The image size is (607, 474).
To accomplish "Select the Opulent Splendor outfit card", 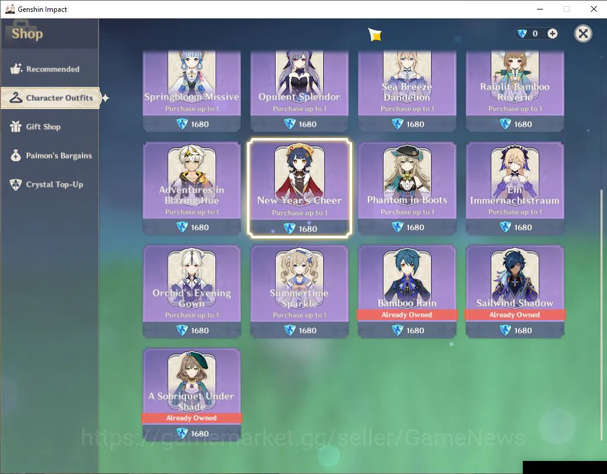I will coord(299,91).
